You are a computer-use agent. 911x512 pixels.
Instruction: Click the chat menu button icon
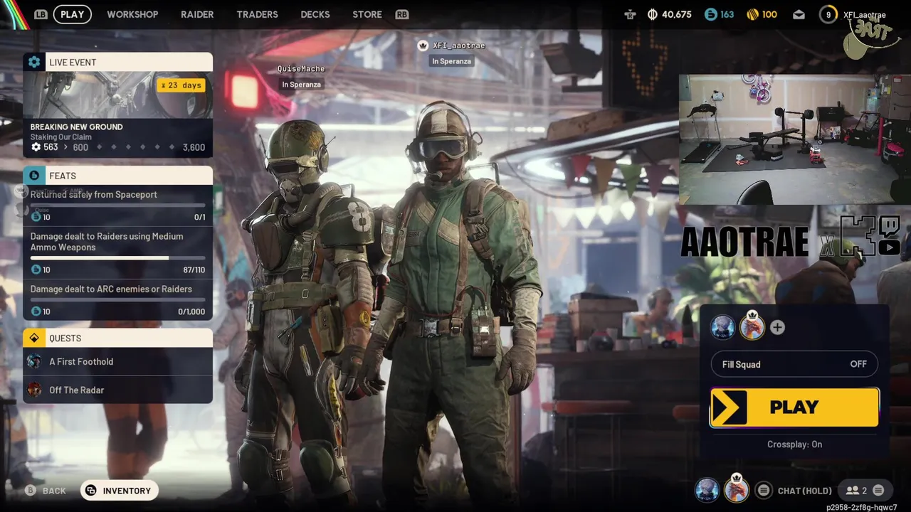point(764,490)
